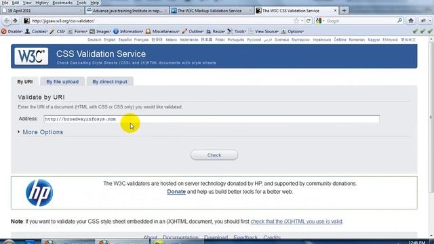Click the browser Back arrow button
This screenshot has width=434, height=244.
[x=7, y=21]
